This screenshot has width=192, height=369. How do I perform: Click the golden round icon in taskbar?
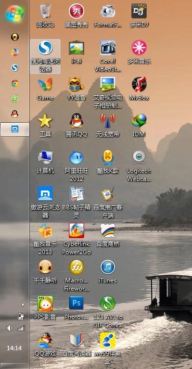(x=15, y=37)
